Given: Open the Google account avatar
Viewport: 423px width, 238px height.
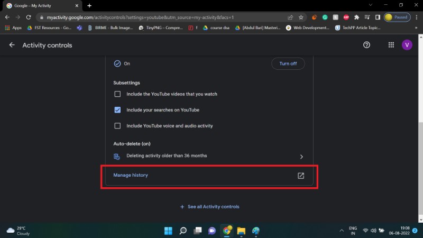Looking at the screenshot, I should [407, 45].
